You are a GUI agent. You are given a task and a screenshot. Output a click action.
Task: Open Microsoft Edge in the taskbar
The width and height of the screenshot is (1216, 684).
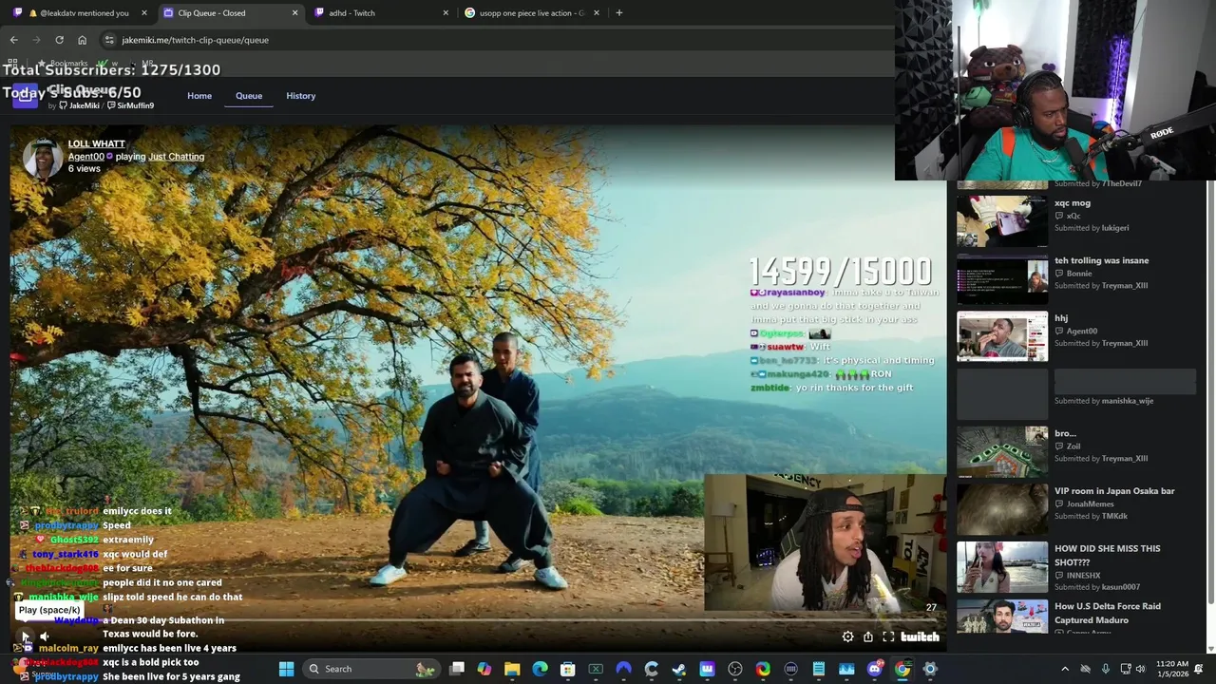[x=540, y=669]
